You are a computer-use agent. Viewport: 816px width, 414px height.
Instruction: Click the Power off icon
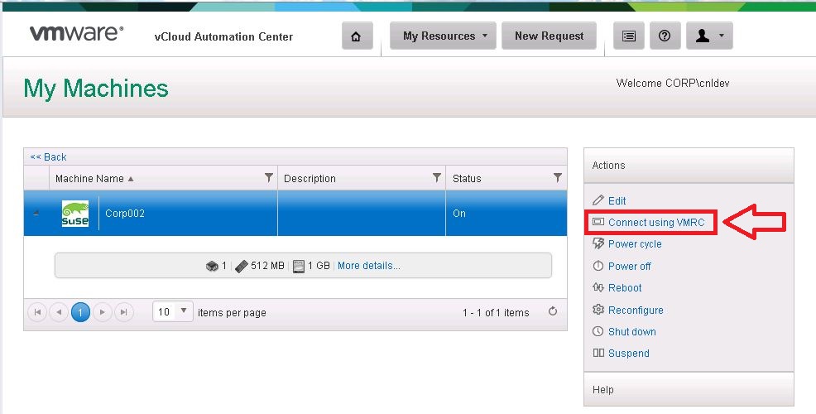tap(598, 266)
